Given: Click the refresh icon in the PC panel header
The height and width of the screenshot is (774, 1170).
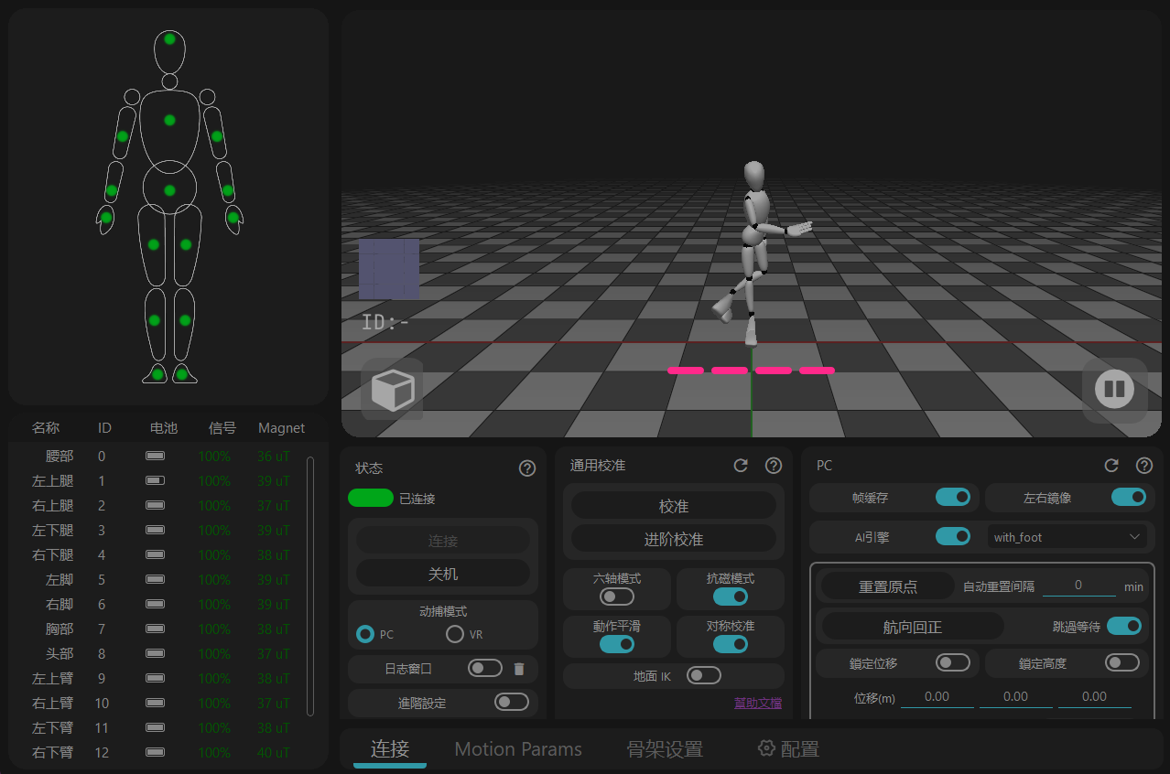Looking at the screenshot, I should (x=1111, y=466).
